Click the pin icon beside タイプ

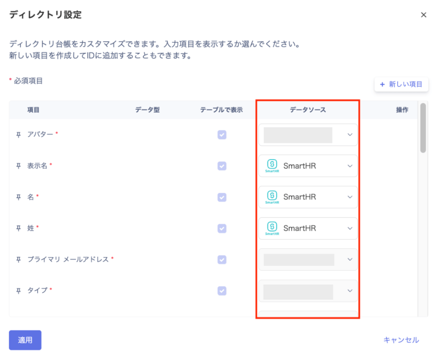pos(18,291)
